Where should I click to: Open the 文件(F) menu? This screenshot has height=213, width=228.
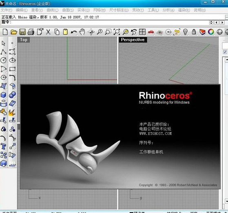tap(7, 10)
